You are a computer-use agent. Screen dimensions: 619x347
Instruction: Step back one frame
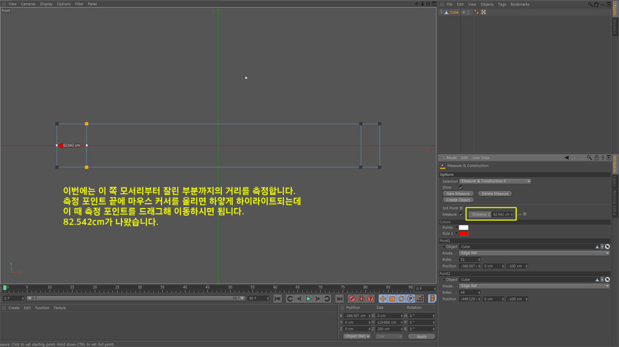pyautogui.click(x=299, y=299)
